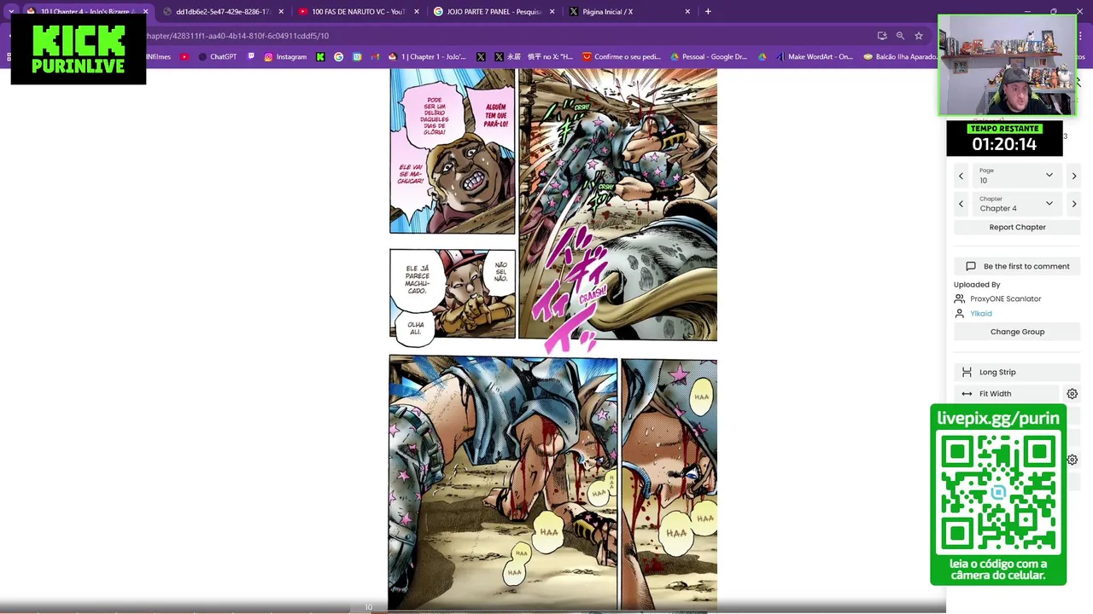The image size is (1093, 614).
Task: Open the YouTube bookmark icon
Action: click(184, 57)
